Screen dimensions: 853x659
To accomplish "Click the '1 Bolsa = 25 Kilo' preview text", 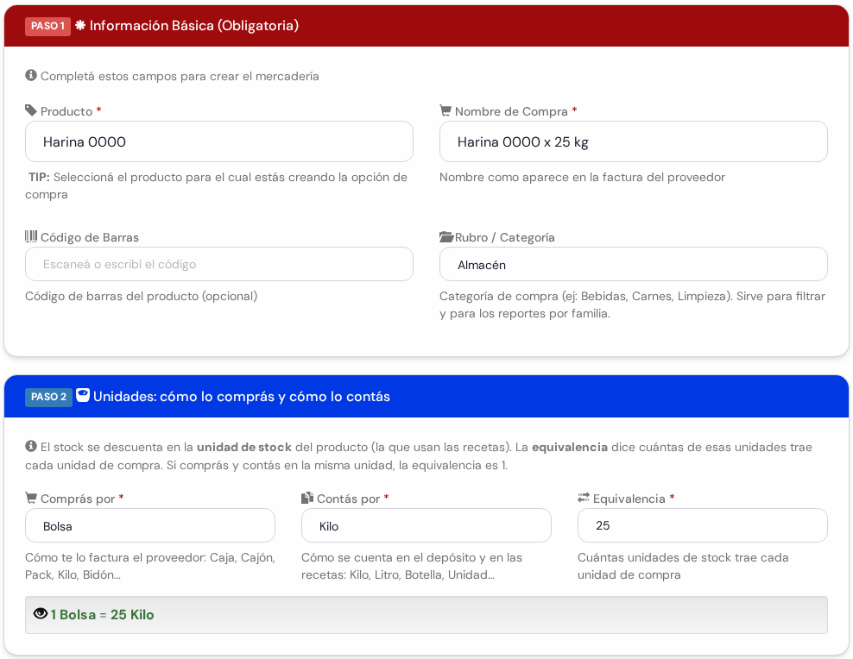I will tap(102, 614).
